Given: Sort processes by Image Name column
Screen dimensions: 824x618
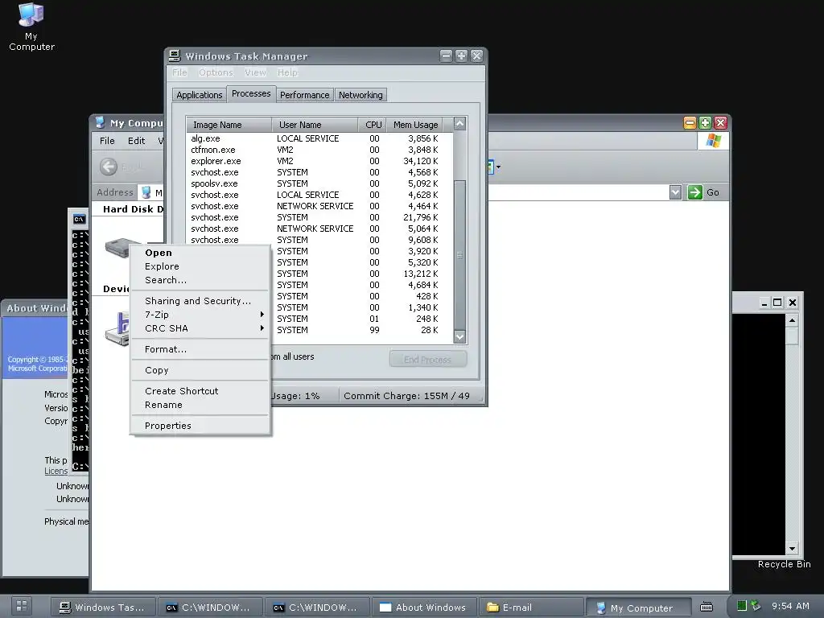Looking at the screenshot, I should [x=229, y=125].
